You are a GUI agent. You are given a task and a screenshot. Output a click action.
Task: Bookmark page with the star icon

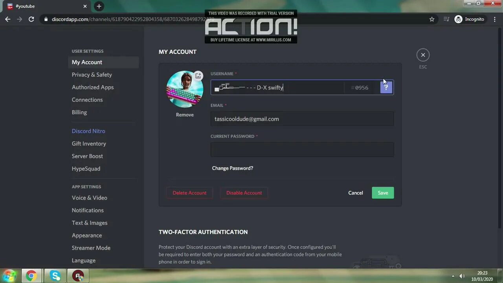(432, 19)
